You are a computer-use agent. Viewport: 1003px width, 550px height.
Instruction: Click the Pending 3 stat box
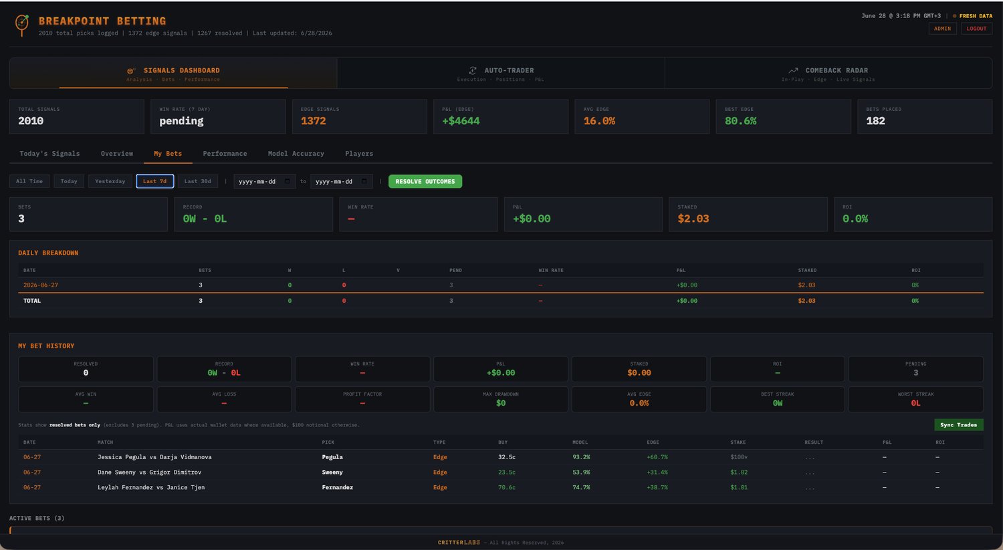tap(915, 369)
